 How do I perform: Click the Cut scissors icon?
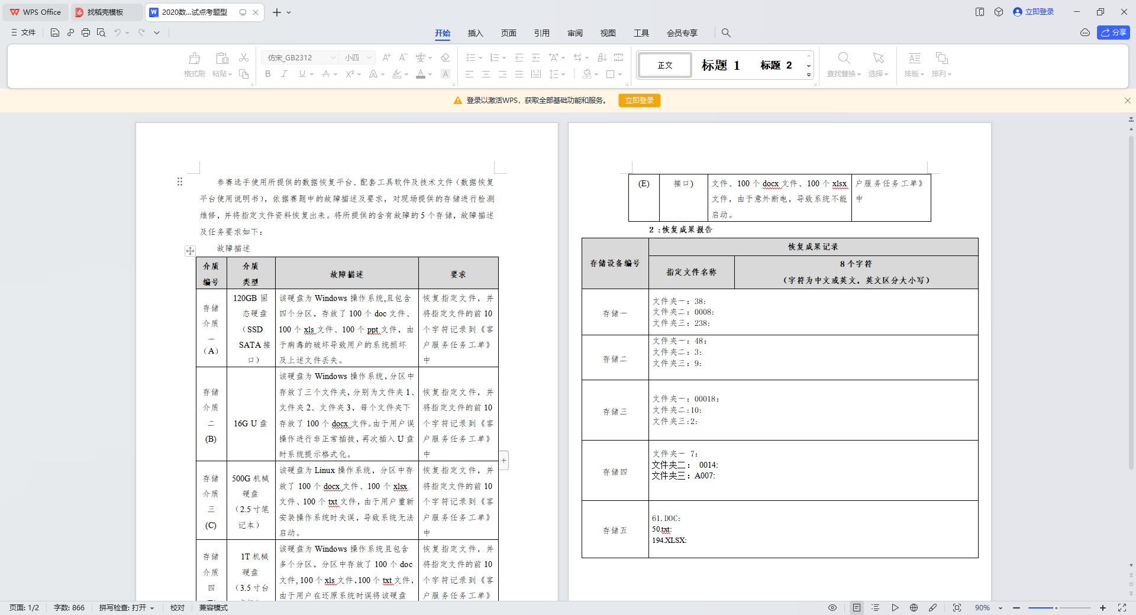tap(243, 57)
